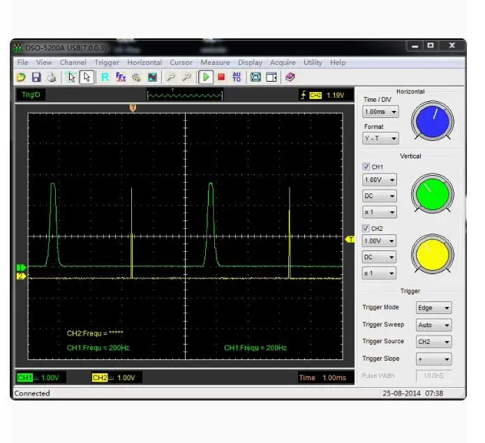Open the Measure menu
This screenshot has width=485, height=443.
(x=215, y=63)
